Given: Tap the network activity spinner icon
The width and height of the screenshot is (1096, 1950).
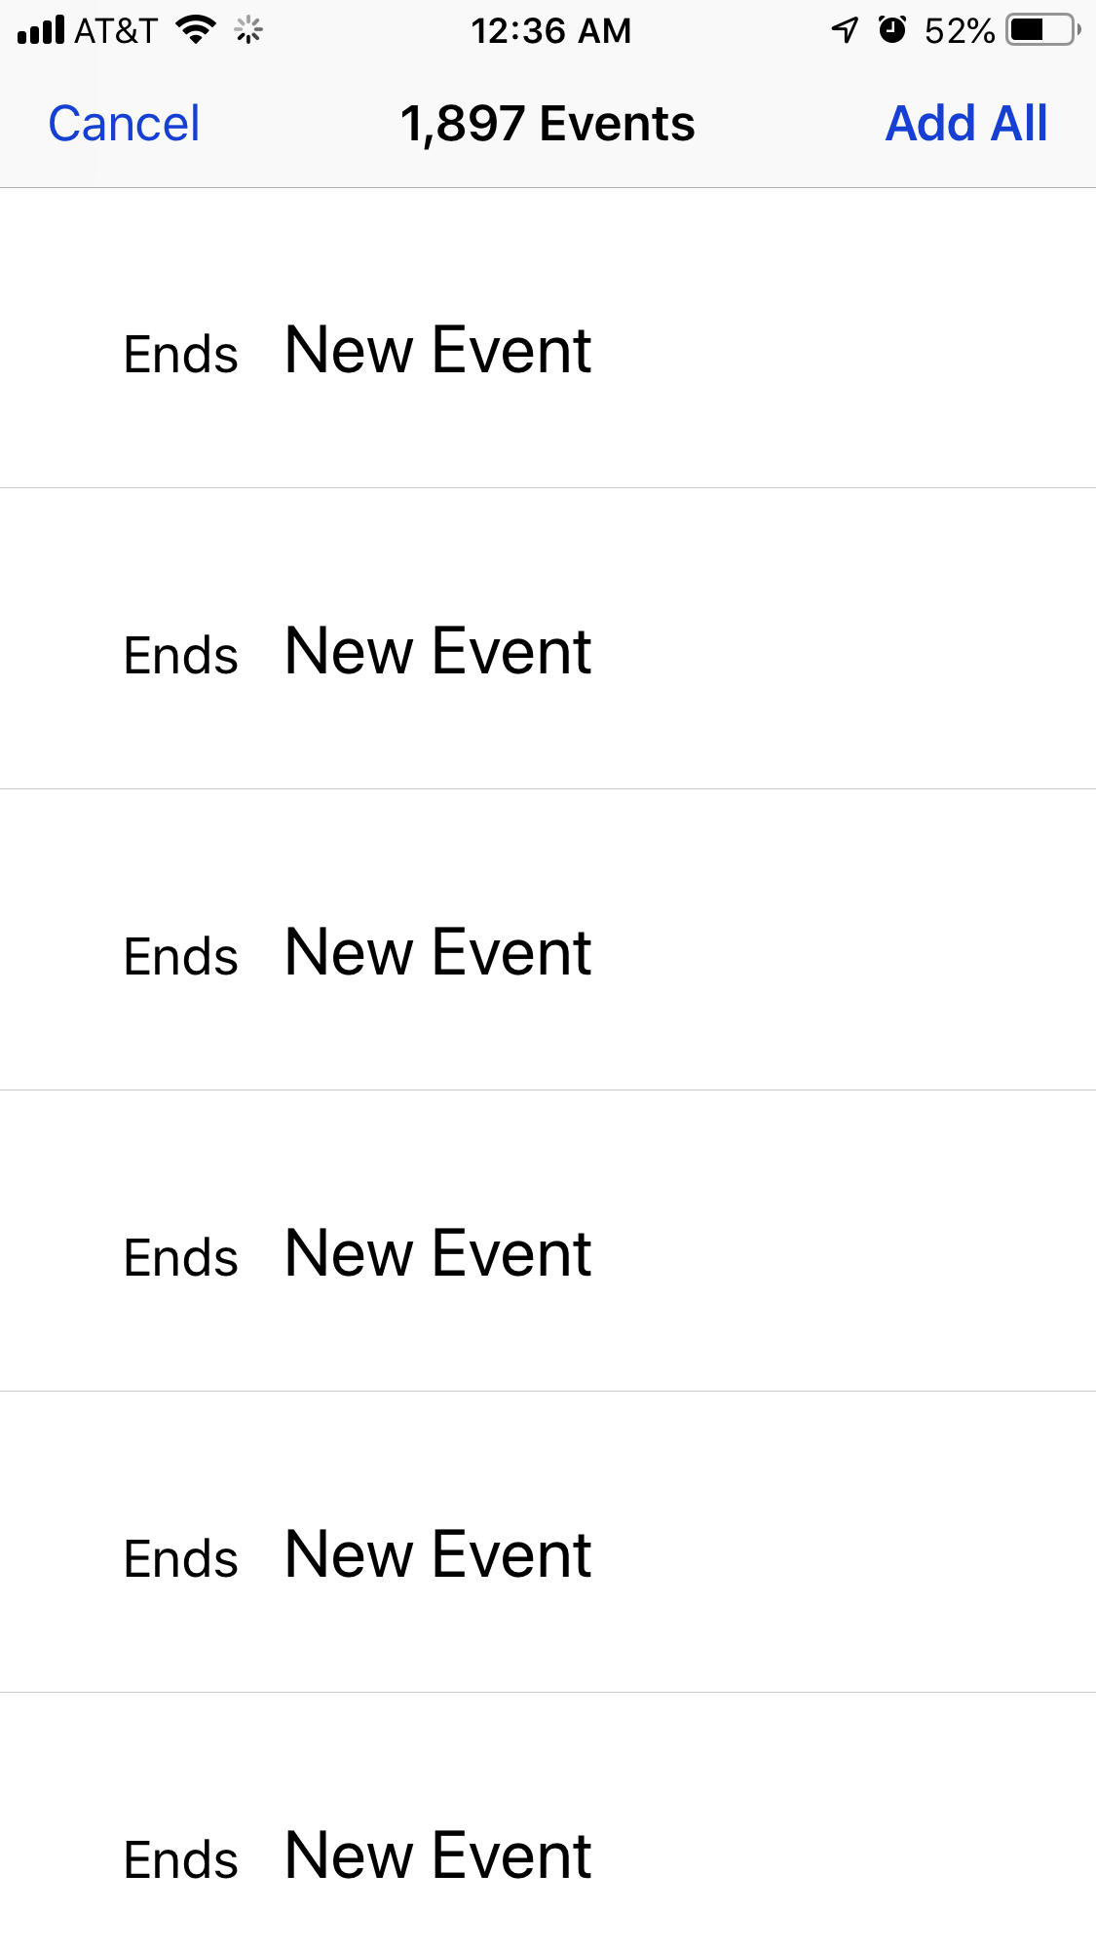Looking at the screenshot, I should [x=249, y=30].
